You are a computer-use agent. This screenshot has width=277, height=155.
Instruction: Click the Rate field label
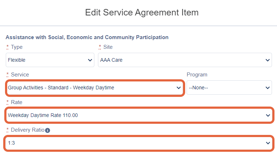tap(17, 102)
